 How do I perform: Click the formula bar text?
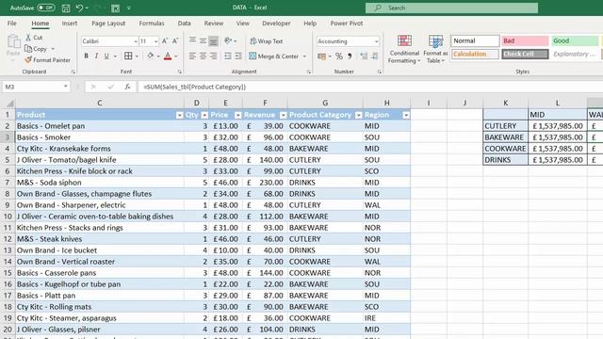[x=195, y=87]
